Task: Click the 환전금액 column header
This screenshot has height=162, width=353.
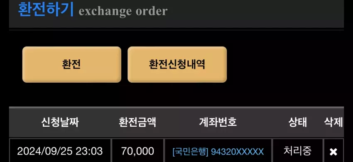Action: pyautogui.click(x=137, y=123)
